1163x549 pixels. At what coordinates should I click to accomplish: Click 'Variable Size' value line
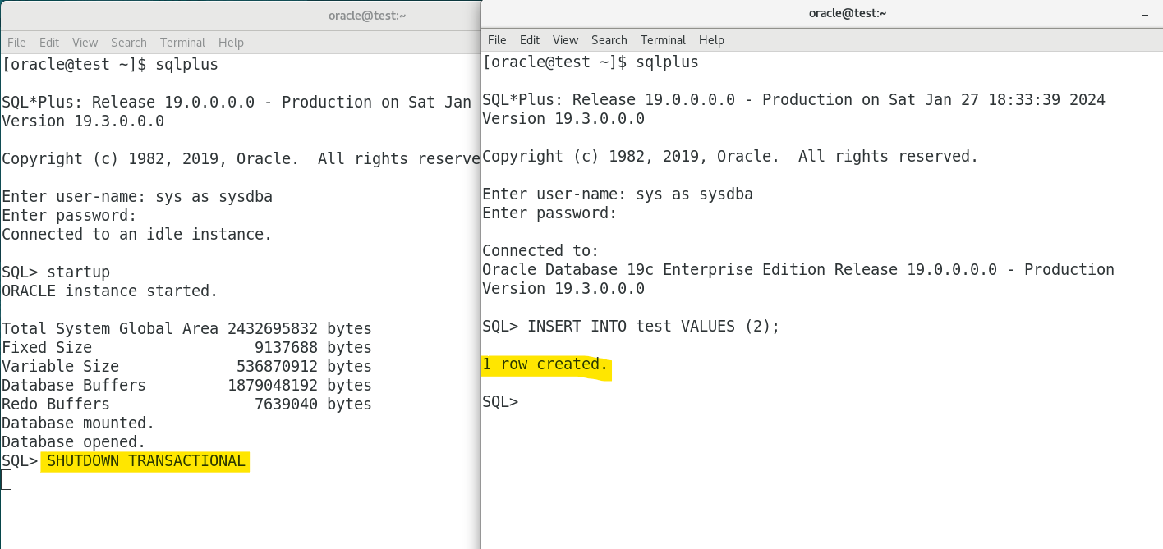tap(186, 367)
